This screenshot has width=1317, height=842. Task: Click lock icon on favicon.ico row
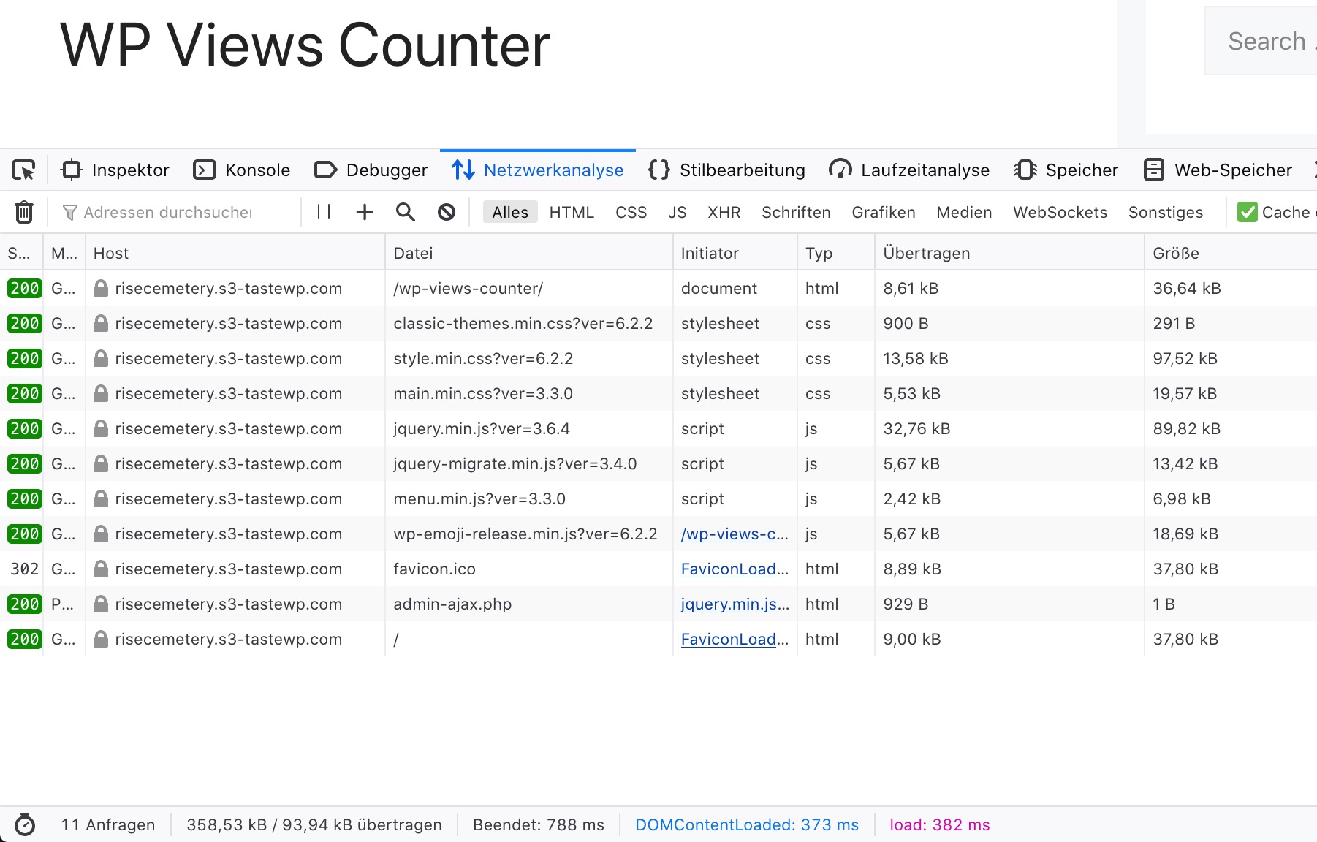click(101, 569)
